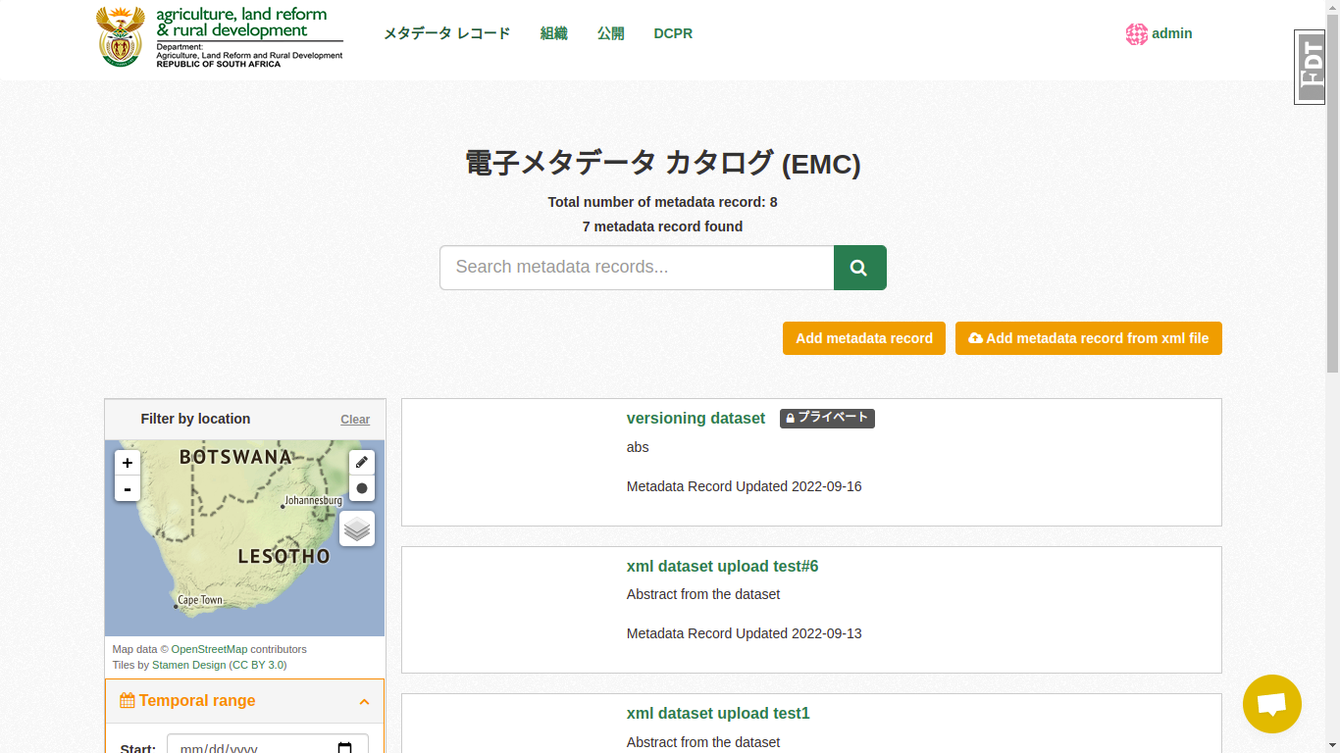Viewport: 1340px width, 753px height.
Task: Click inside the metadata search field
Action: tap(636, 267)
